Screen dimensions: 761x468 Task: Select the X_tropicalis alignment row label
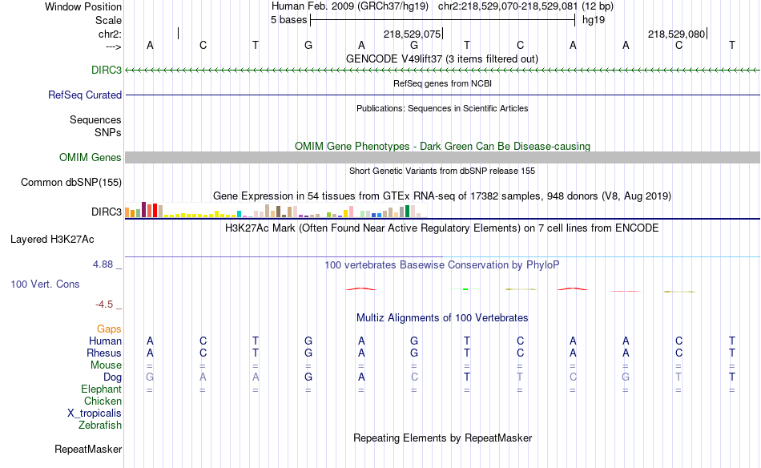(95, 414)
